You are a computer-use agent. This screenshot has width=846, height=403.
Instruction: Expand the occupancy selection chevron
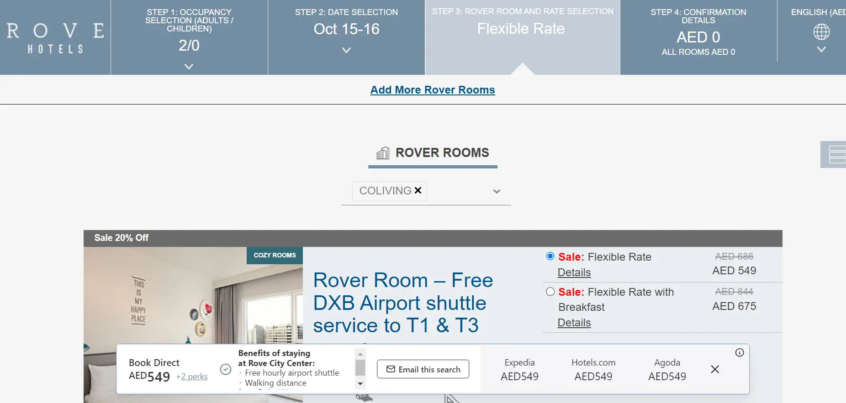point(188,66)
